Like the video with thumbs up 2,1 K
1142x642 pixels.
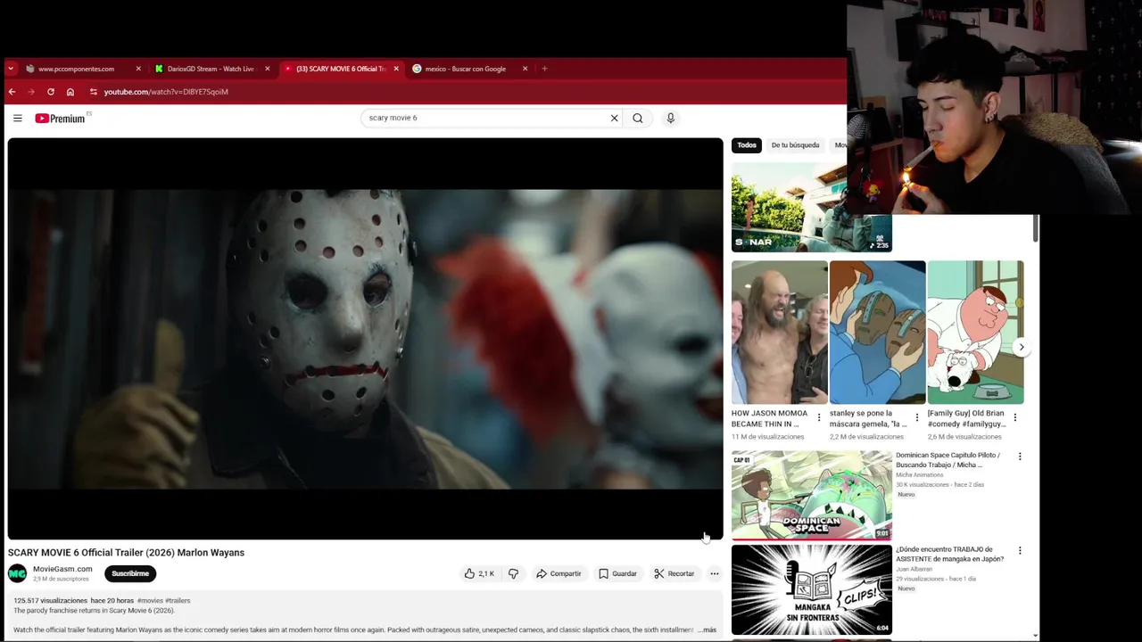[x=479, y=573]
